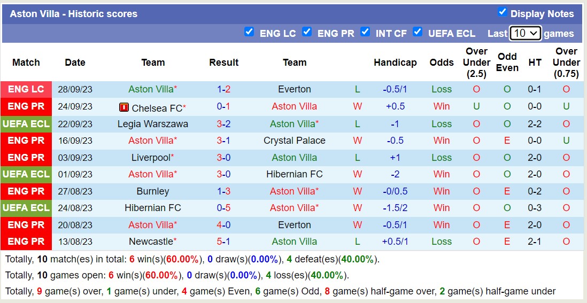Disable the INT CF filter checkbox
Screen dimensions: 587x303
pyautogui.click(x=365, y=32)
